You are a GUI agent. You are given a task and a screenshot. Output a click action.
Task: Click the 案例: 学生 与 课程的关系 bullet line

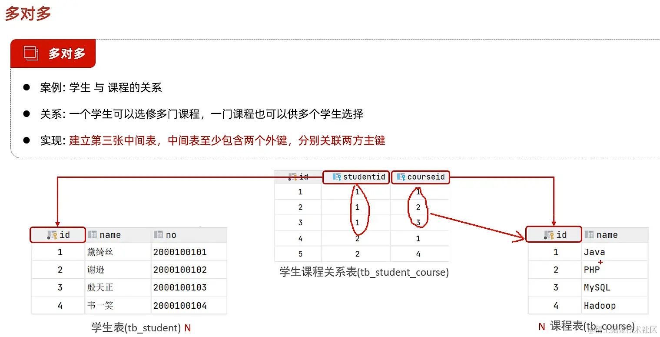click(x=101, y=88)
